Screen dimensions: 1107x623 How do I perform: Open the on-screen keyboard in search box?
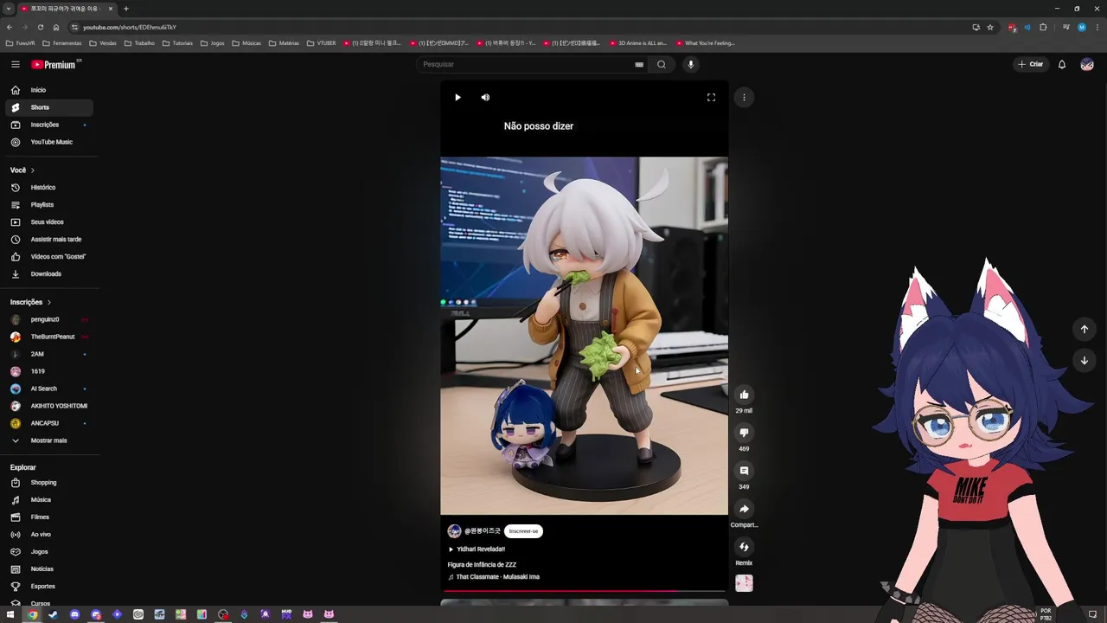pyautogui.click(x=639, y=64)
